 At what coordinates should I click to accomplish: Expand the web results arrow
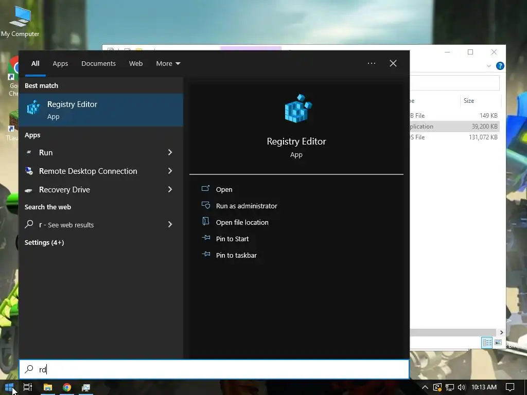click(170, 224)
